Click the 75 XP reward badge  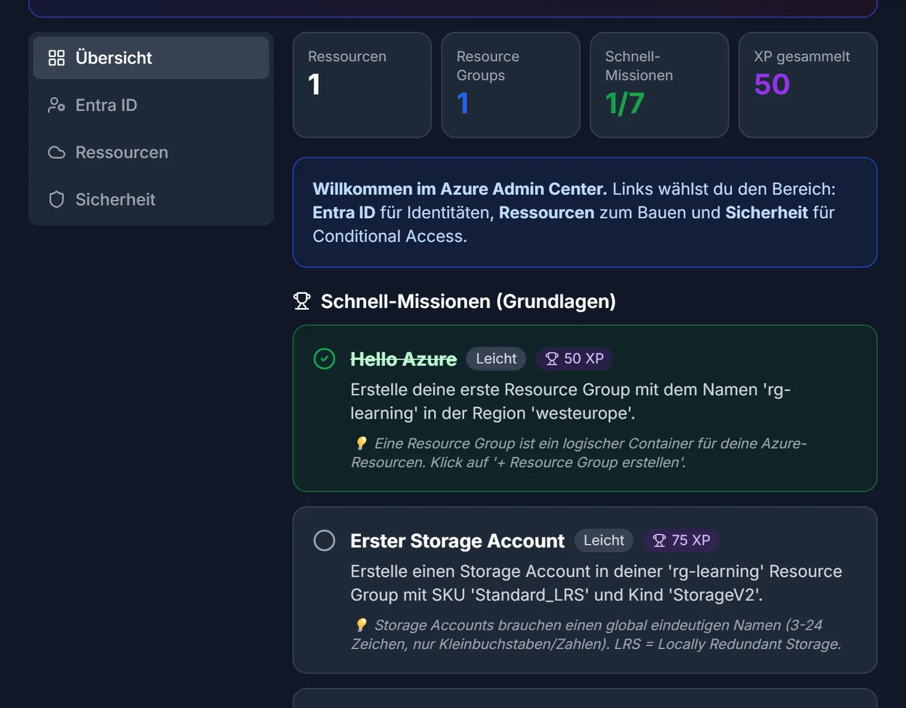click(681, 540)
